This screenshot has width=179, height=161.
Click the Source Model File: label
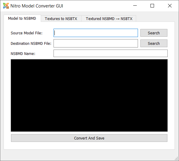click(26, 33)
